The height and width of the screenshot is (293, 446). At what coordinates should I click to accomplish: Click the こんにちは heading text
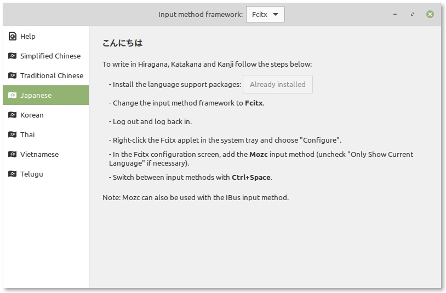(122, 43)
